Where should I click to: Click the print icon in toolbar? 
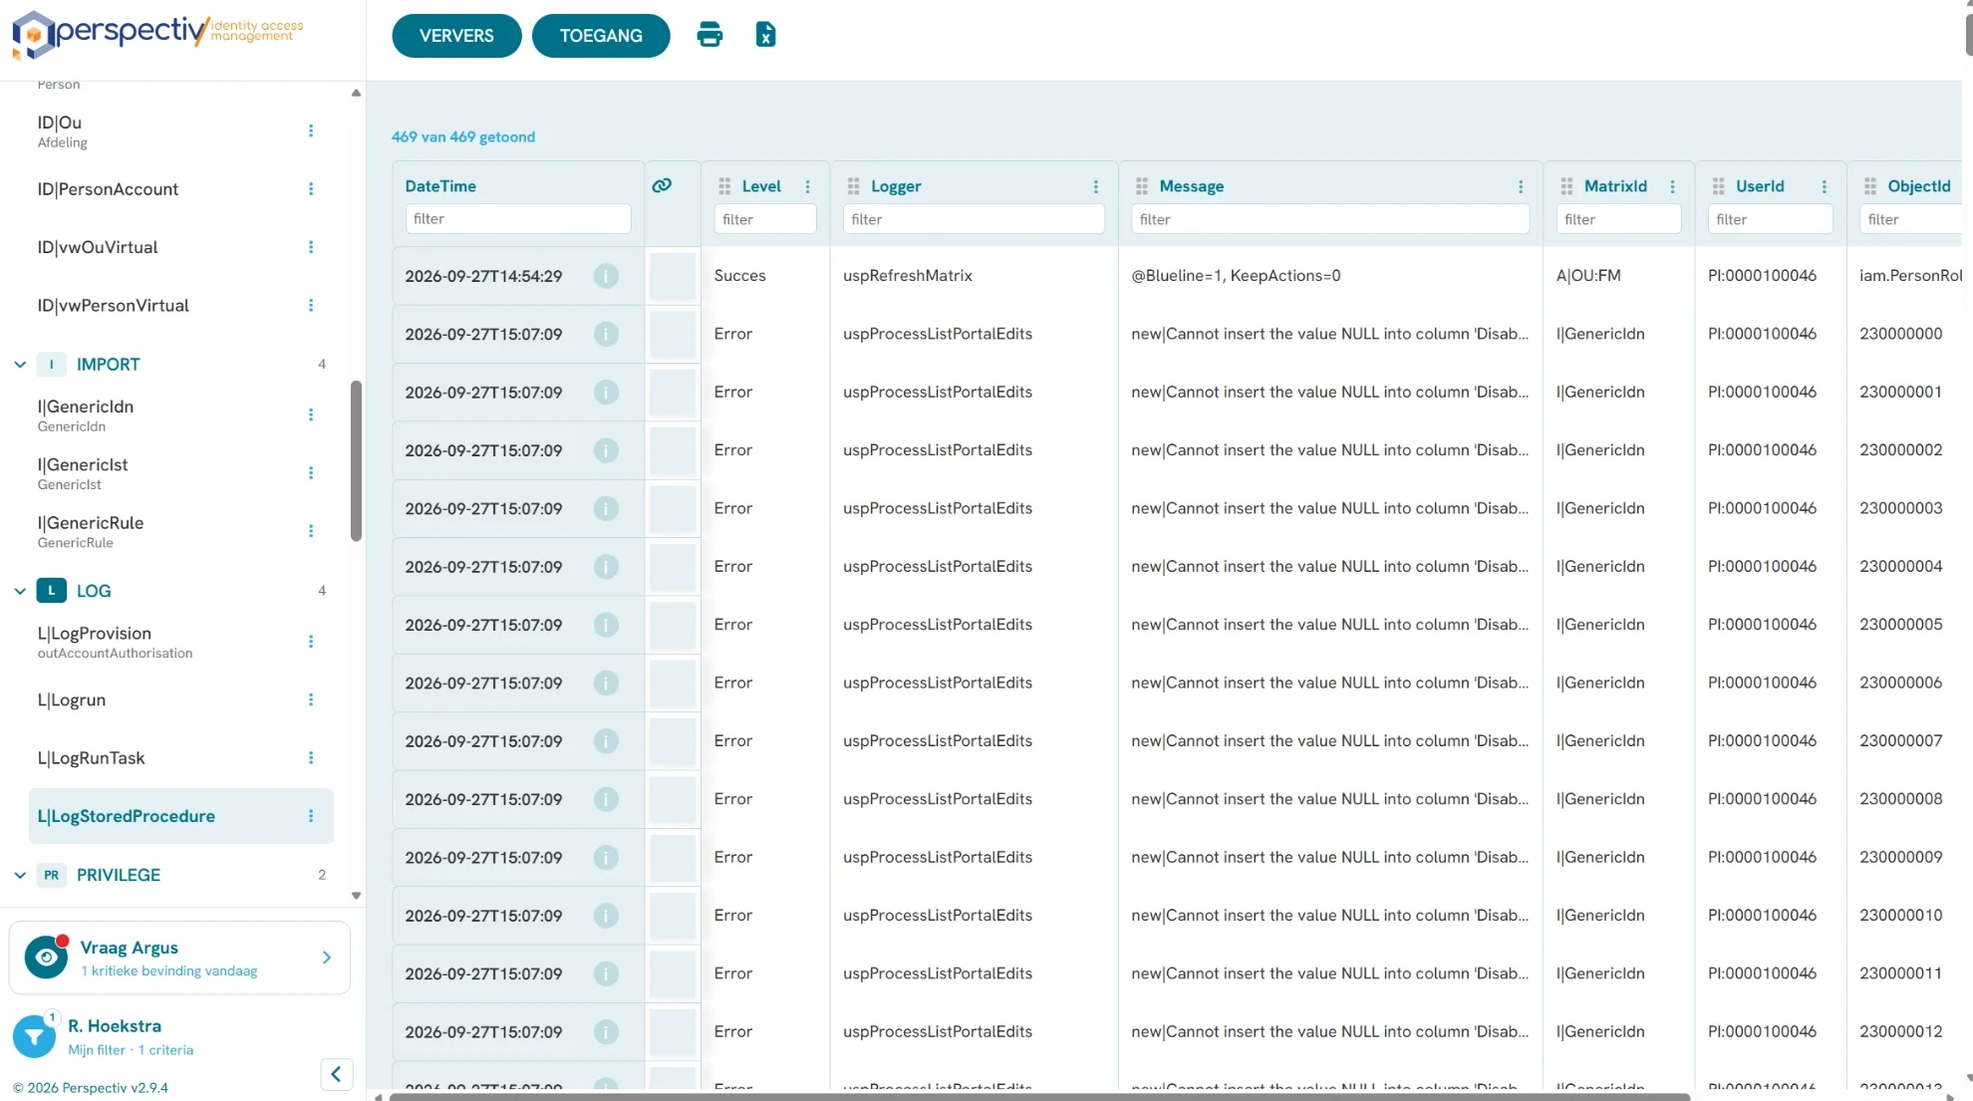coord(709,35)
